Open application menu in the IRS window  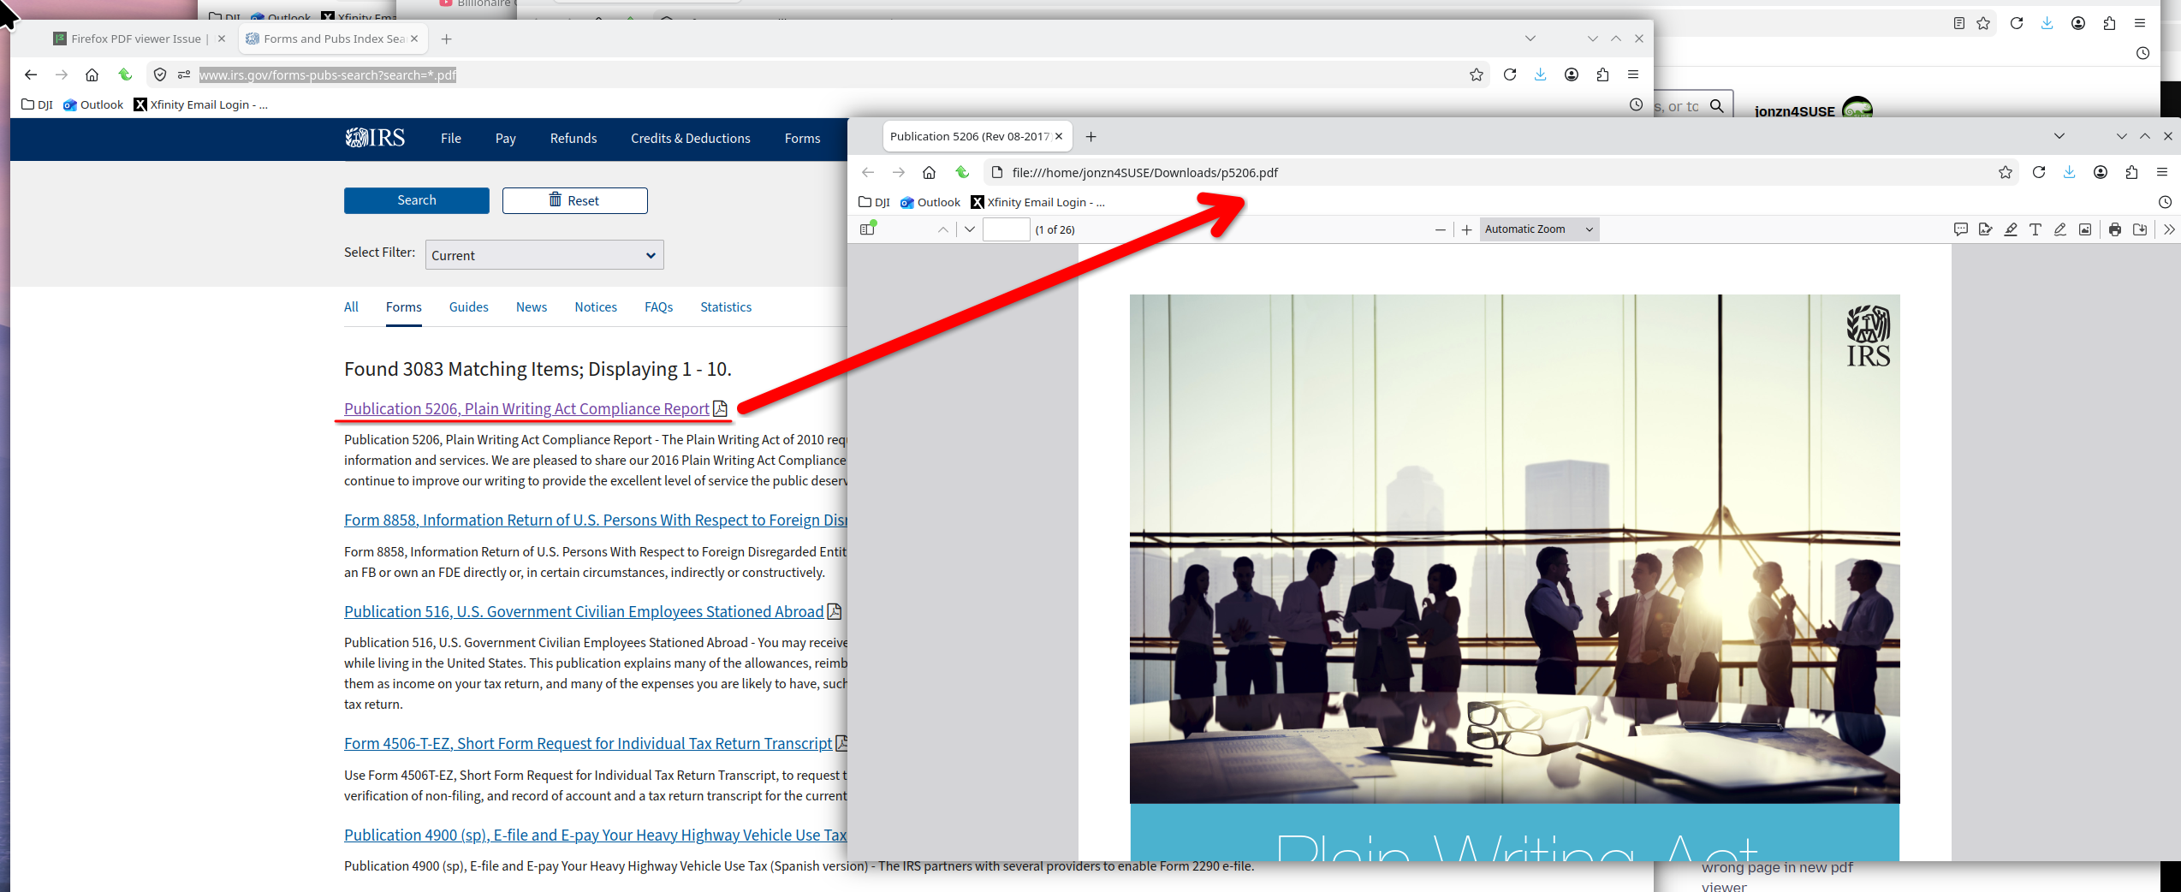pos(1633,74)
